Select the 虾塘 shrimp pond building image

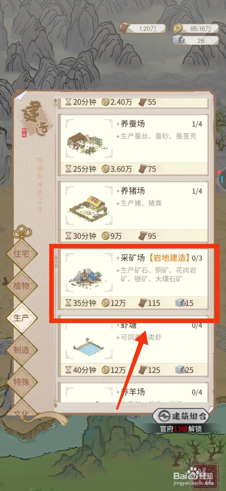[89, 346]
